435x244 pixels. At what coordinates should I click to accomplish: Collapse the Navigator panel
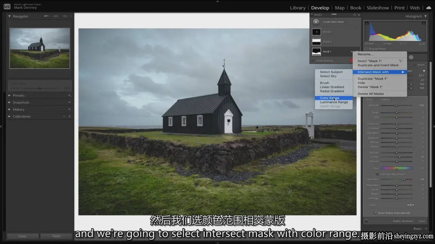click(x=9, y=16)
